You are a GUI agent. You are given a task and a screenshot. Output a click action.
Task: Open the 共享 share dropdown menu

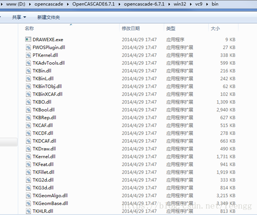(19, 17)
